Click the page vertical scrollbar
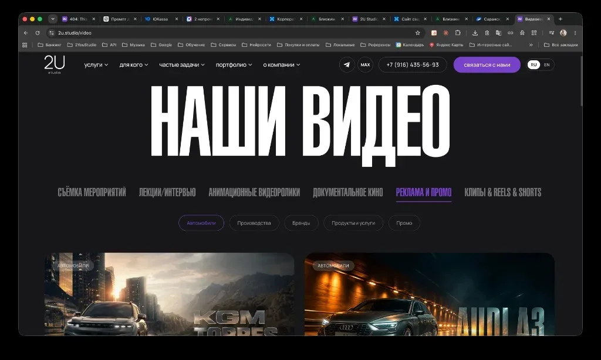This screenshot has width=601, height=360. pyautogui.click(x=581, y=80)
